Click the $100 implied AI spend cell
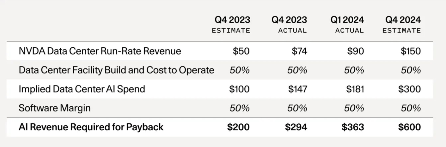446x147 pixels. tap(239, 89)
